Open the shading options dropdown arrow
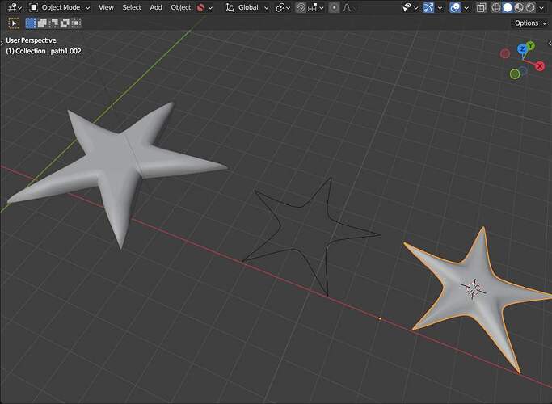Viewport: 552px width, 404px height. 541,8
